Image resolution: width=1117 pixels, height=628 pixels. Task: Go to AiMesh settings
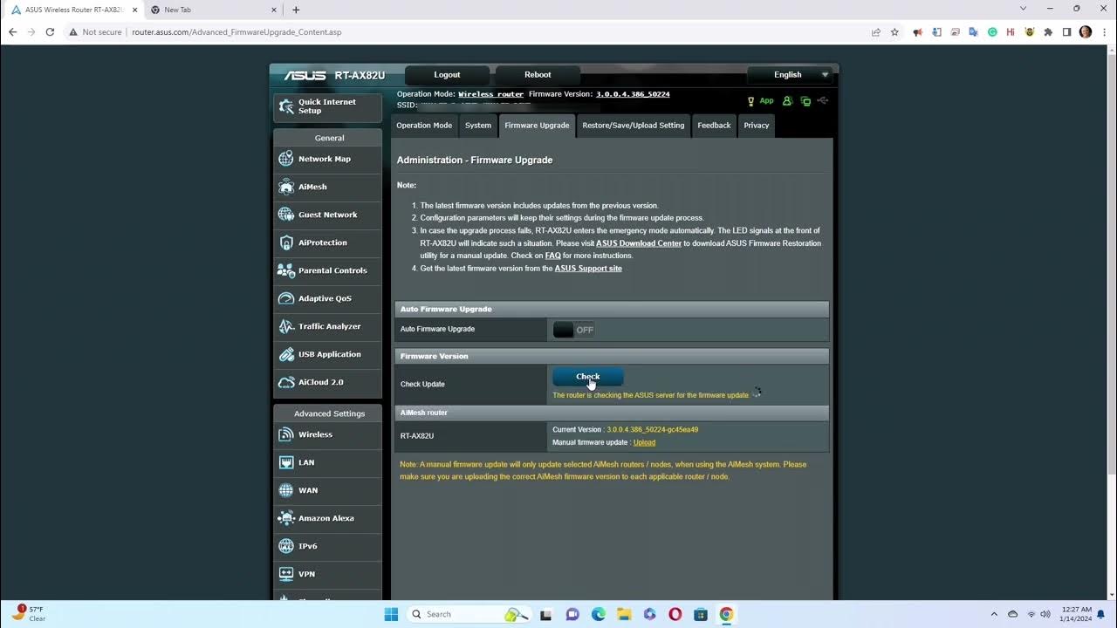click(x=327, y=187)
